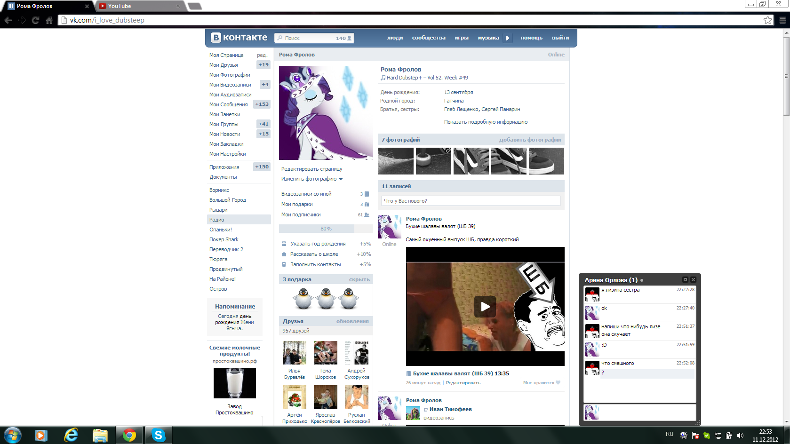790x444 pixels.
Task: Click Указать год рождения
Action: [x=318, y=244]
